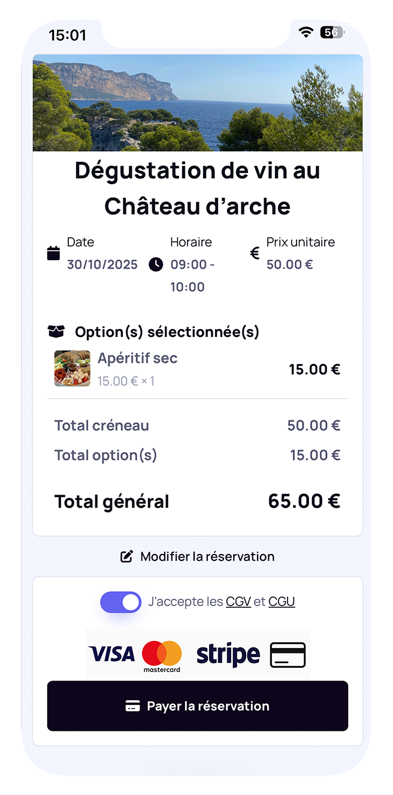The height and width of the screenshot is (795, 393).
Task: Click the package icon next to Option(s) sélectionnée(s)
Action: (x=56, y=330)
